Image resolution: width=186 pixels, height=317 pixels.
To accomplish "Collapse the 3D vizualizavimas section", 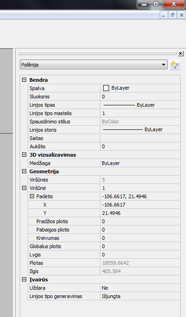I will pos(24,155).
